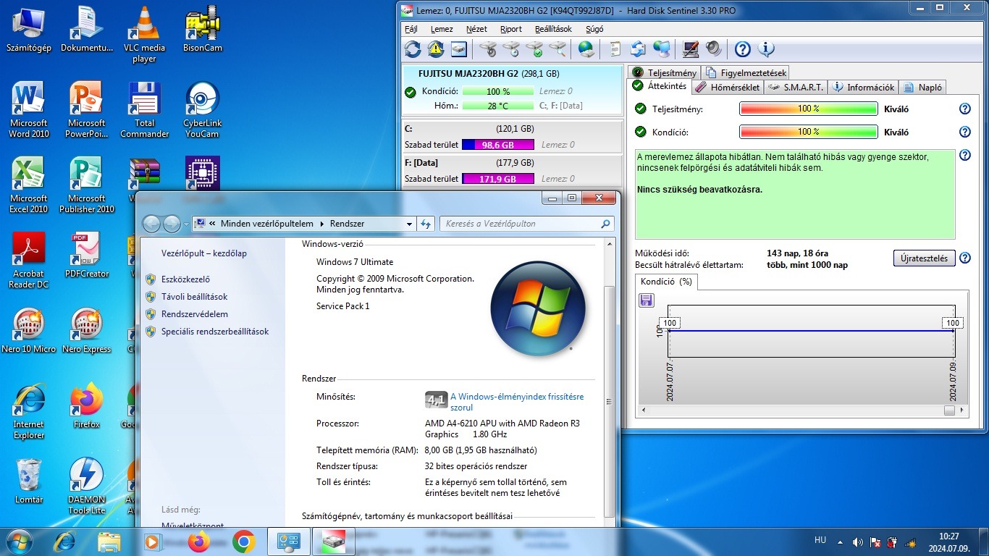
Task: Open the Fájl menu
Action: pyautogui.click(x=411, y=29)
